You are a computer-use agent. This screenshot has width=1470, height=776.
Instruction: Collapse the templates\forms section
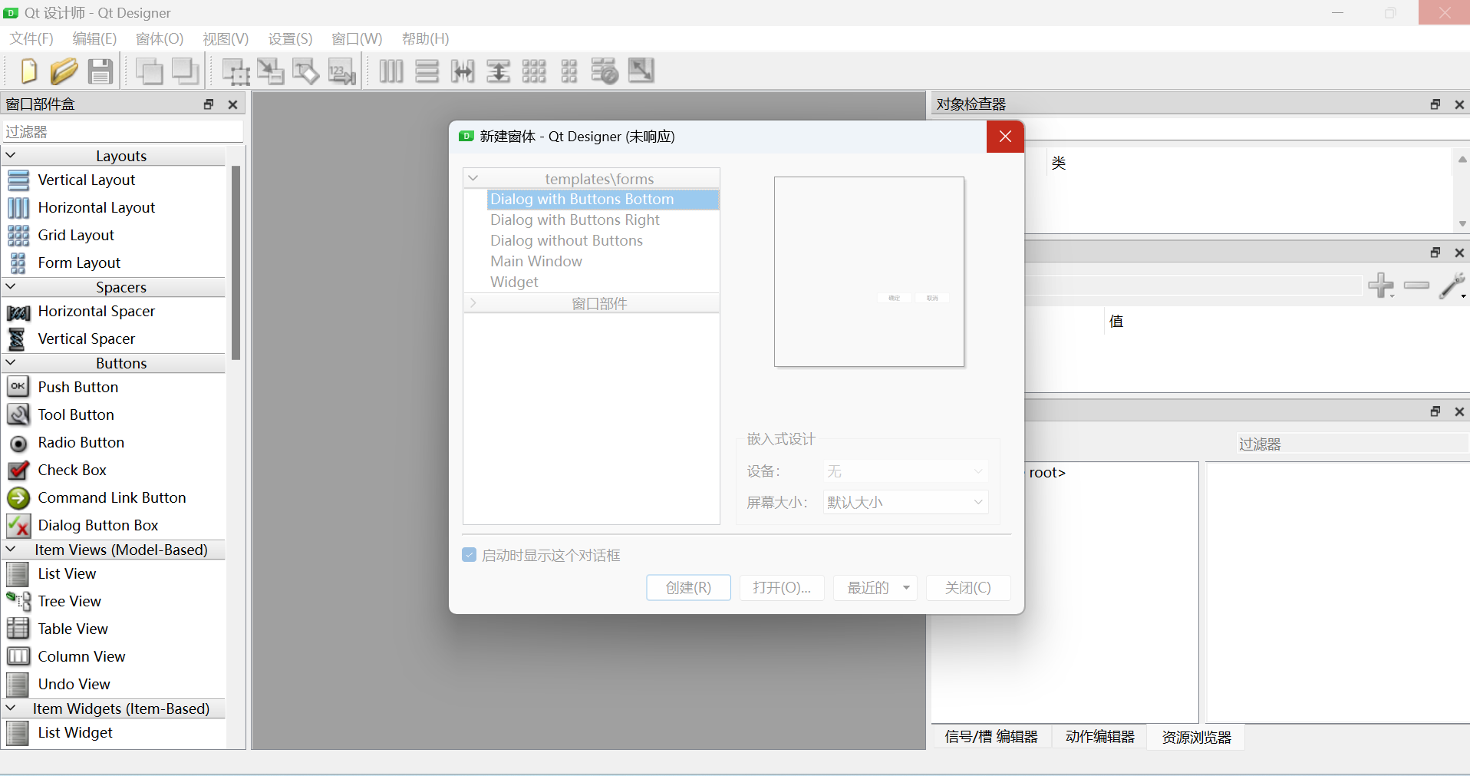pyautogui.click(x=473, y=177)
